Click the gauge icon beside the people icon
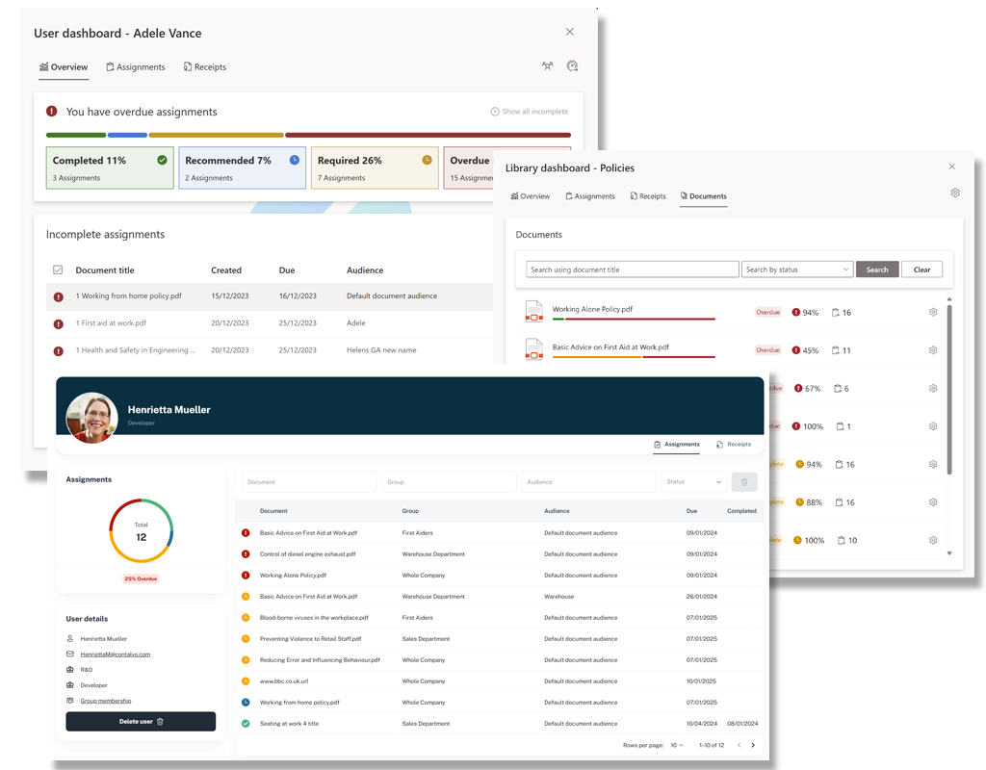The height and width of the screenshot is (770, 986). [572, 66]
